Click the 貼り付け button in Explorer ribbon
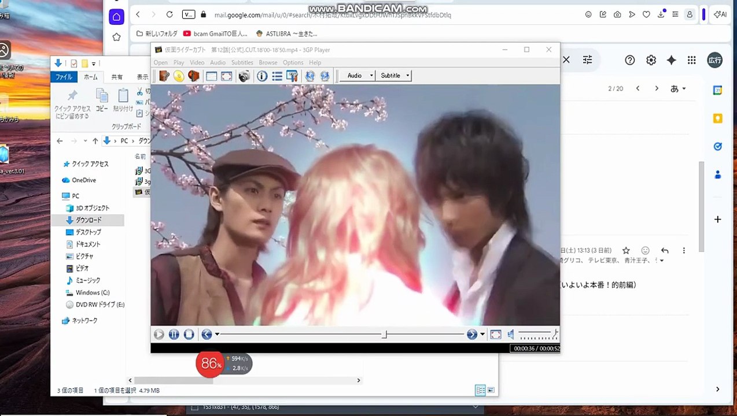 123,100
